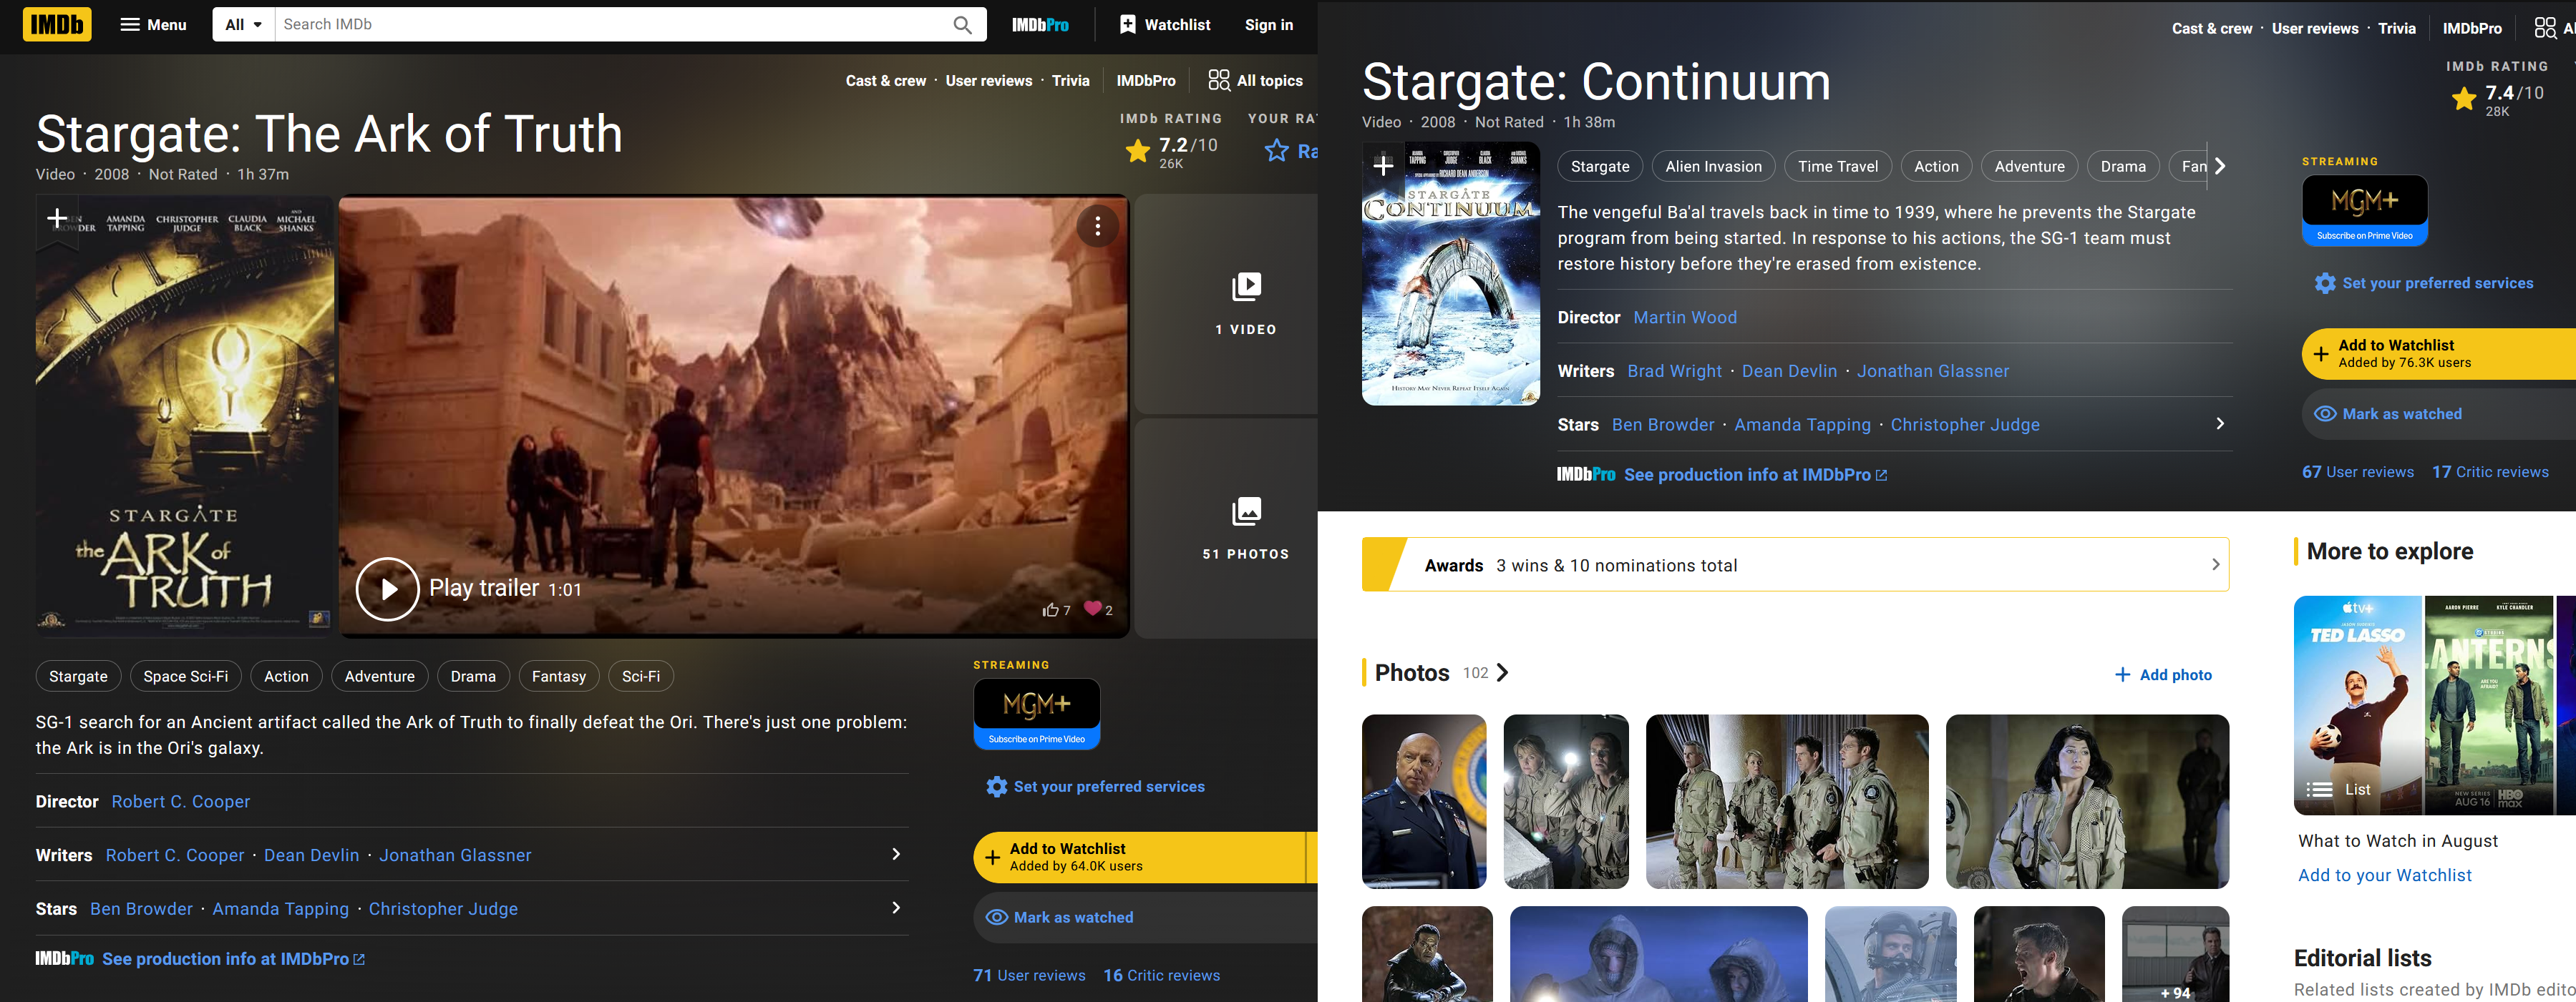Open IMDbPro production info on Ark of Truth
This screenshot has width=2576, height=1002.
click(x=233, y=959)
